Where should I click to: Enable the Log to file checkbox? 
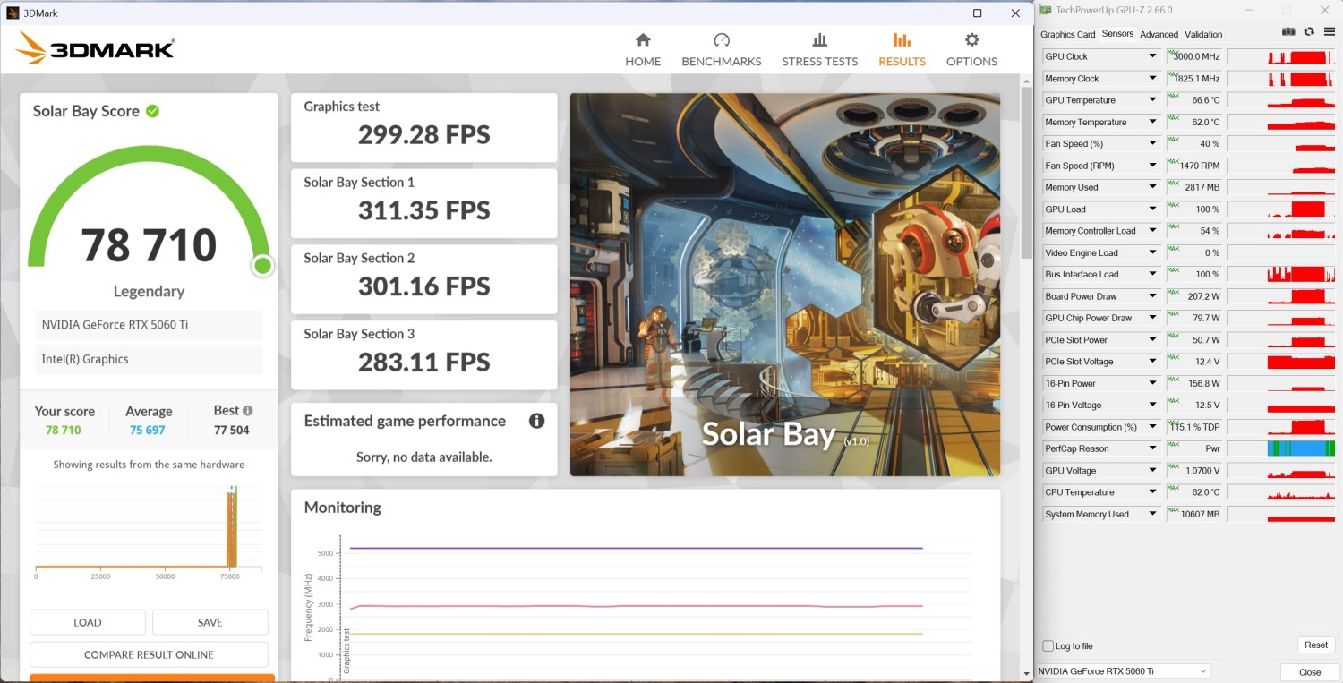(1048, 646)
